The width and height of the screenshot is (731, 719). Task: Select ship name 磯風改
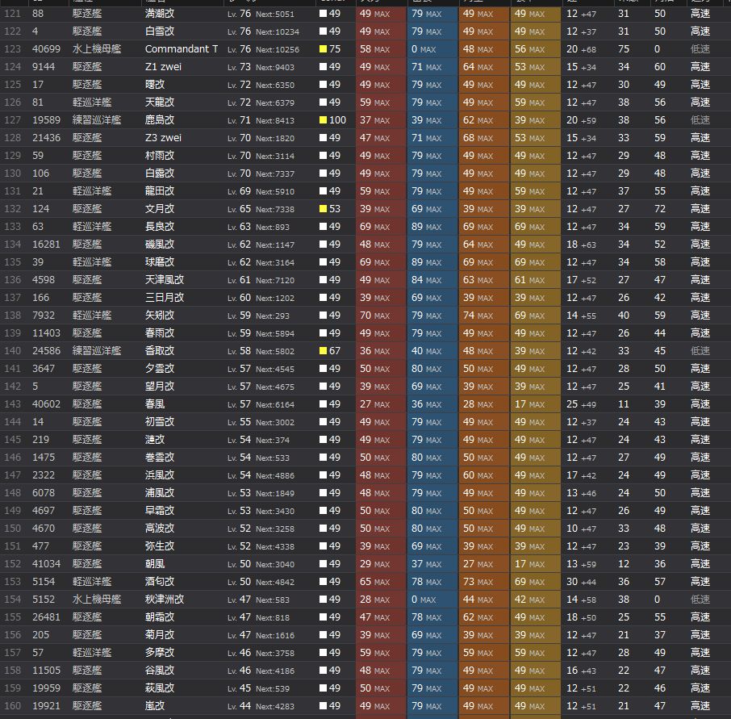coord(160,245)
